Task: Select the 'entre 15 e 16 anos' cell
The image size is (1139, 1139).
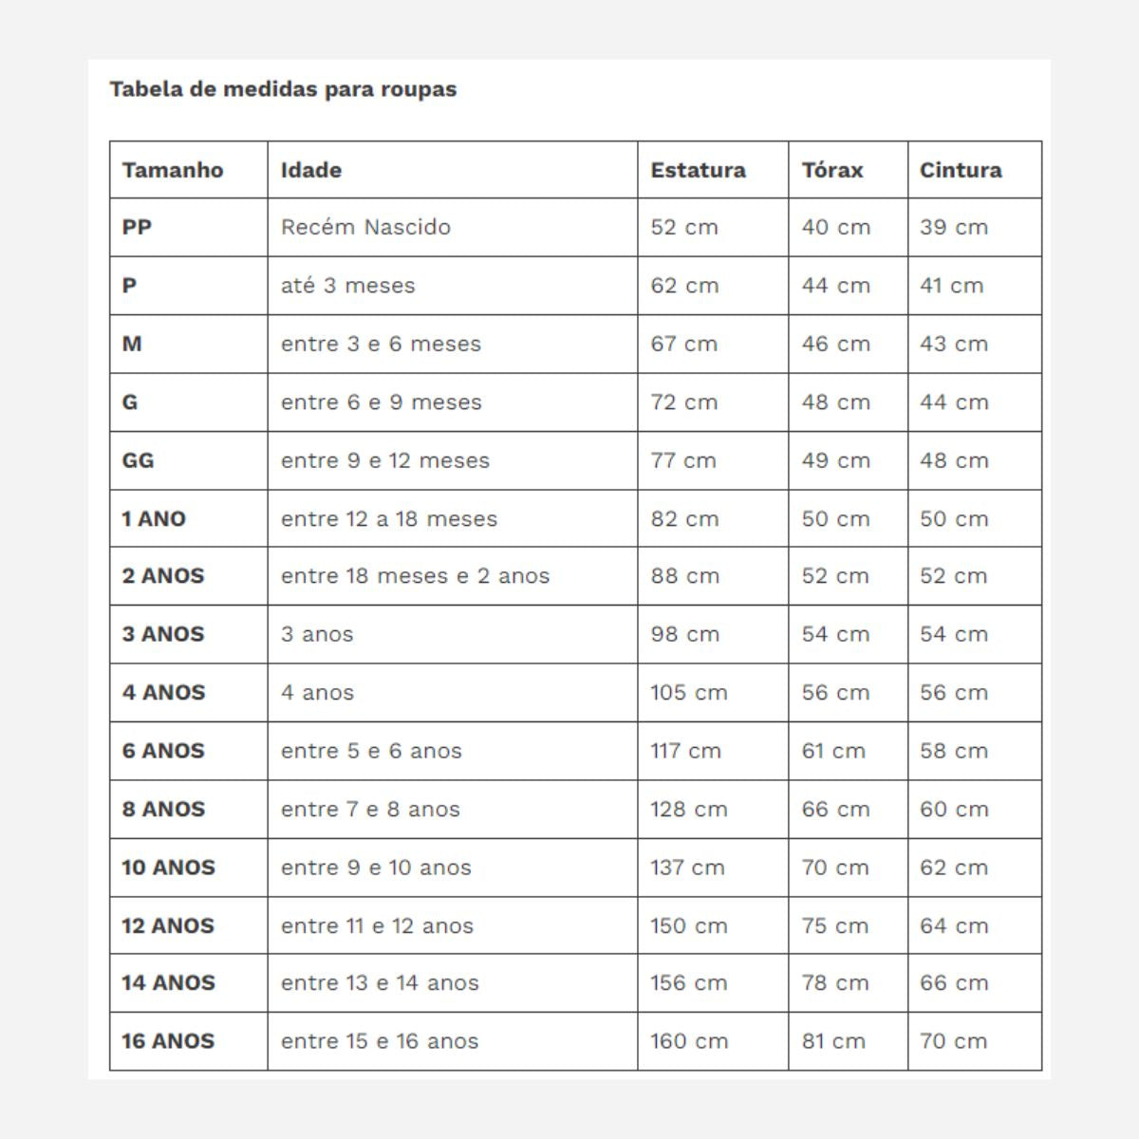Action: coord(380,1041)
